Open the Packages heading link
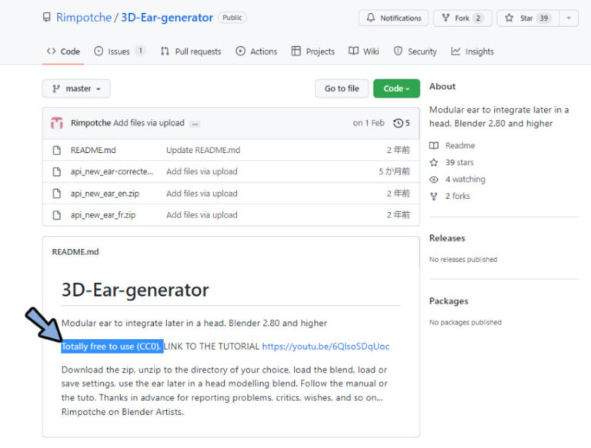 449,301
